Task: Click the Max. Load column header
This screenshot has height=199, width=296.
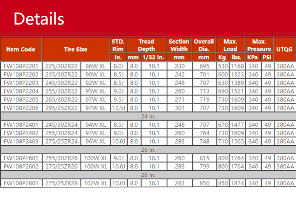Action: (230, 45)
